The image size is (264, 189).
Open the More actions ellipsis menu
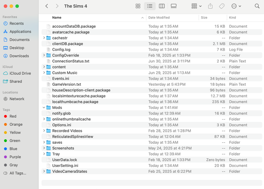coord(236,6)
